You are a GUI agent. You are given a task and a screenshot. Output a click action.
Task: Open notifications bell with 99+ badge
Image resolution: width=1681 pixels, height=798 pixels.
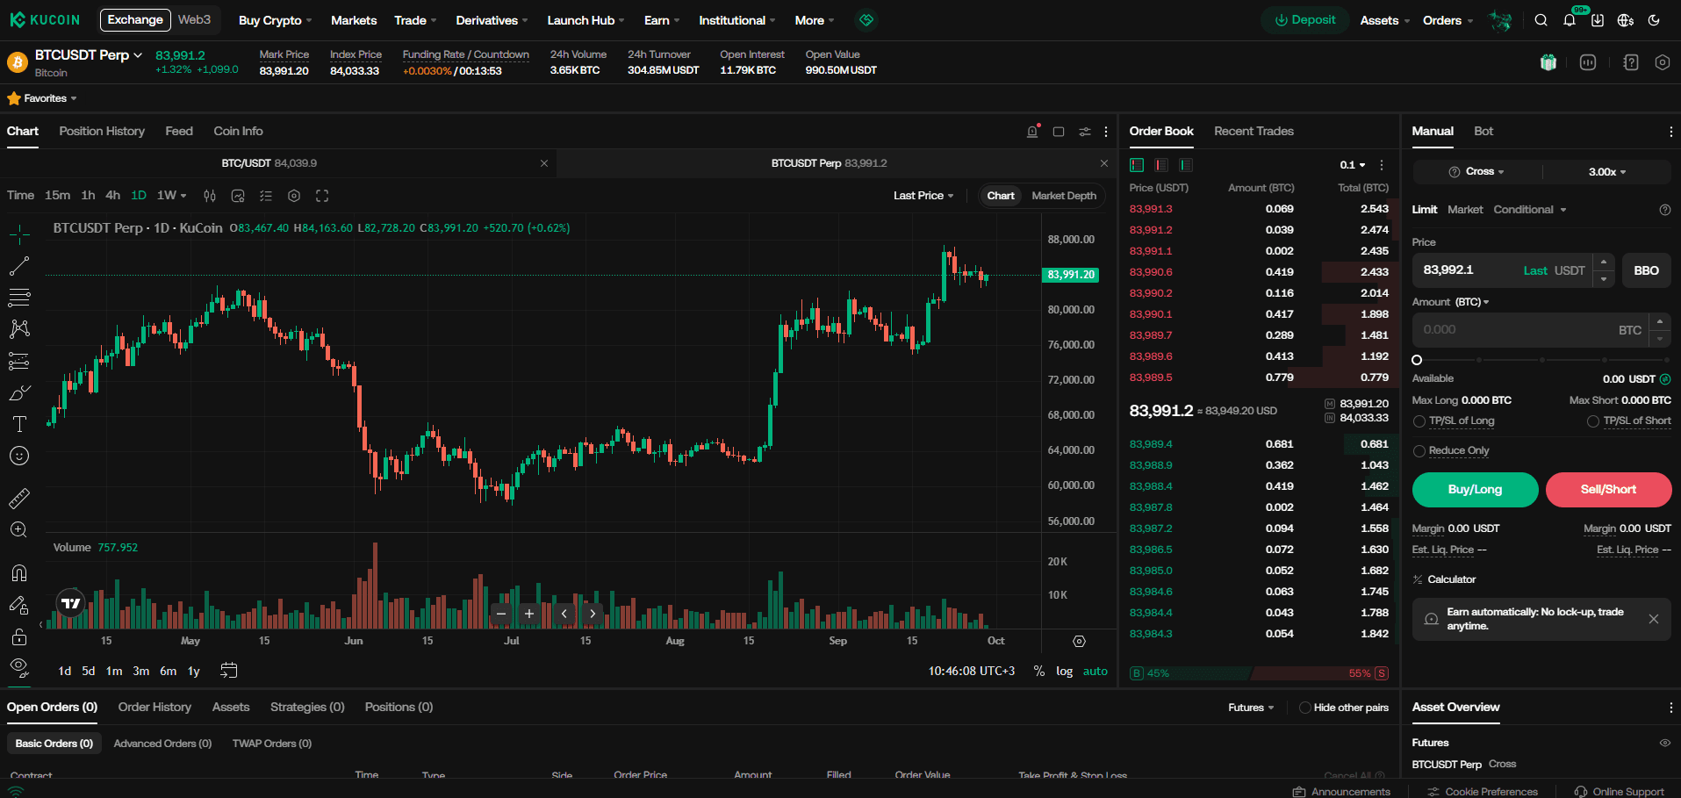[1570, 20]
